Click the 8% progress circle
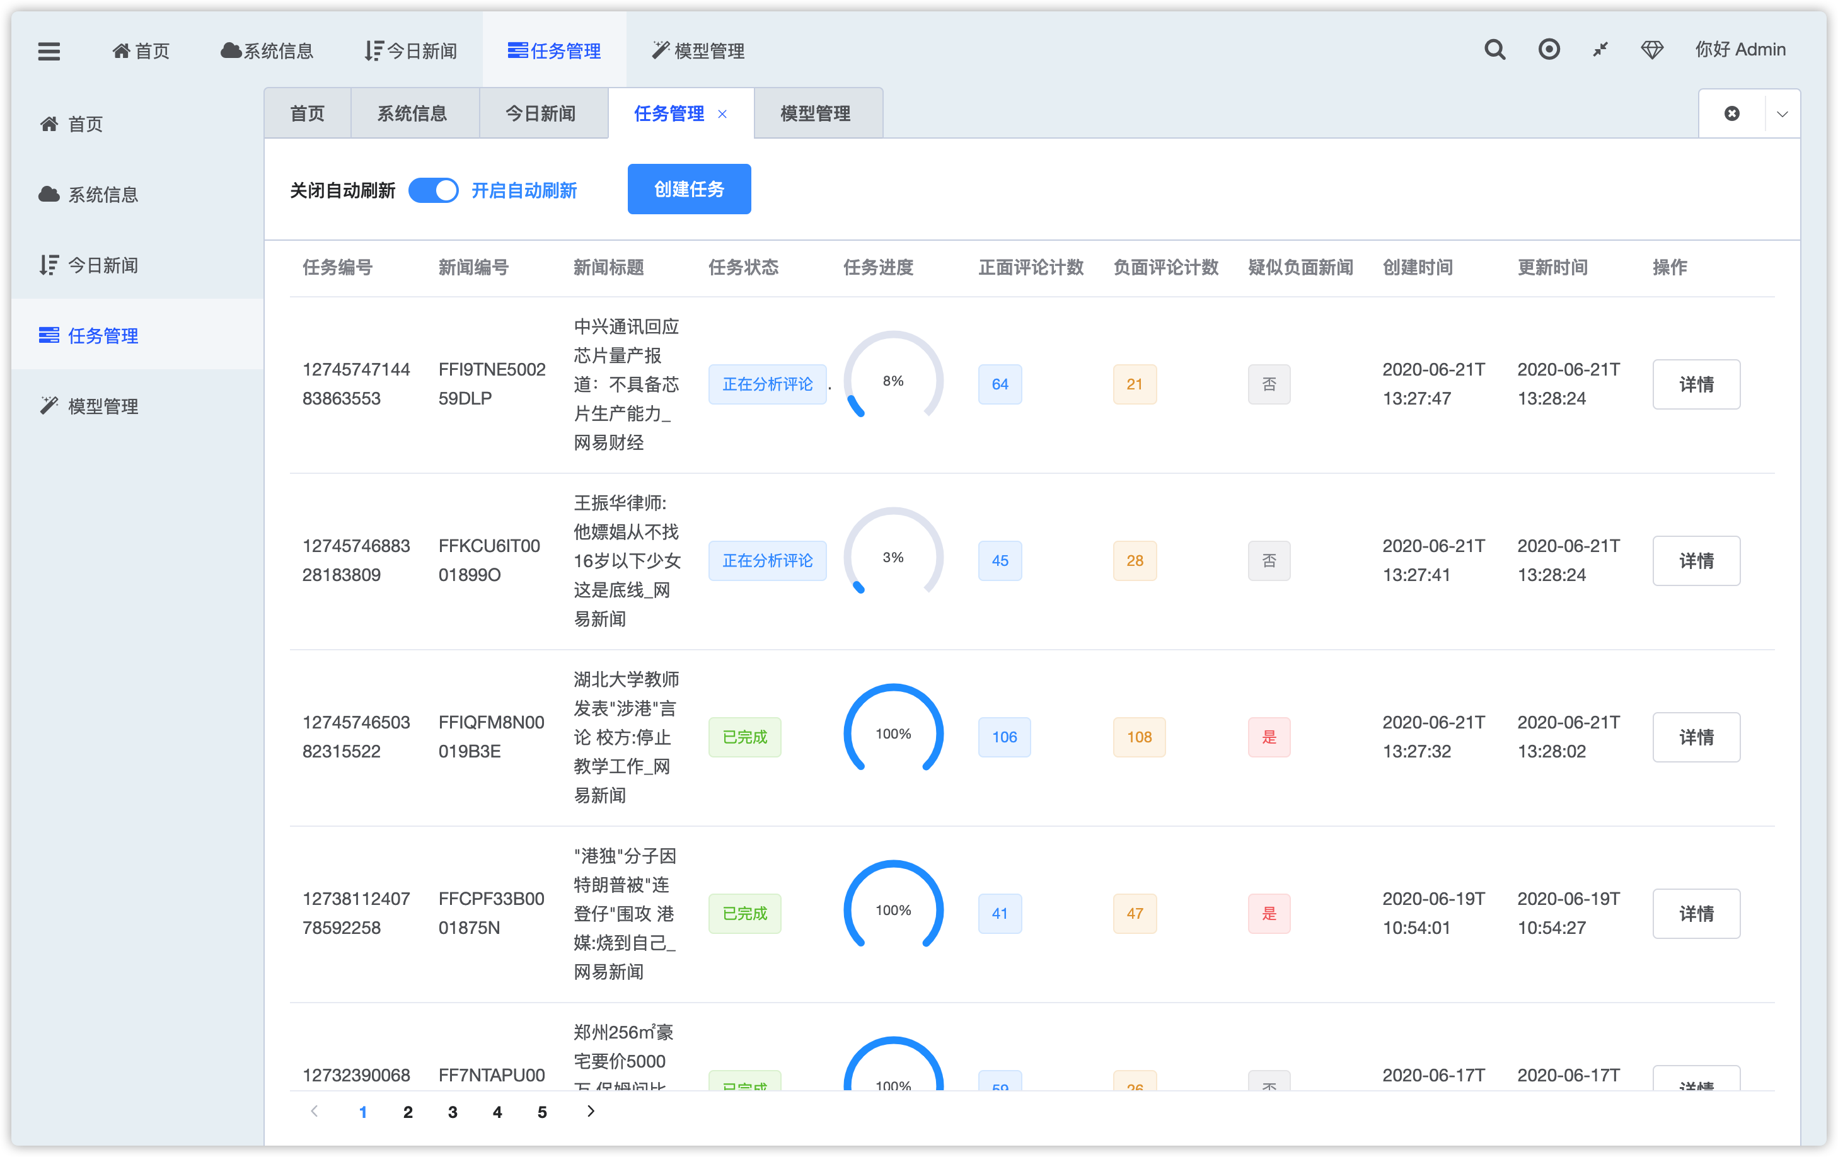 (x=893, y=380)
